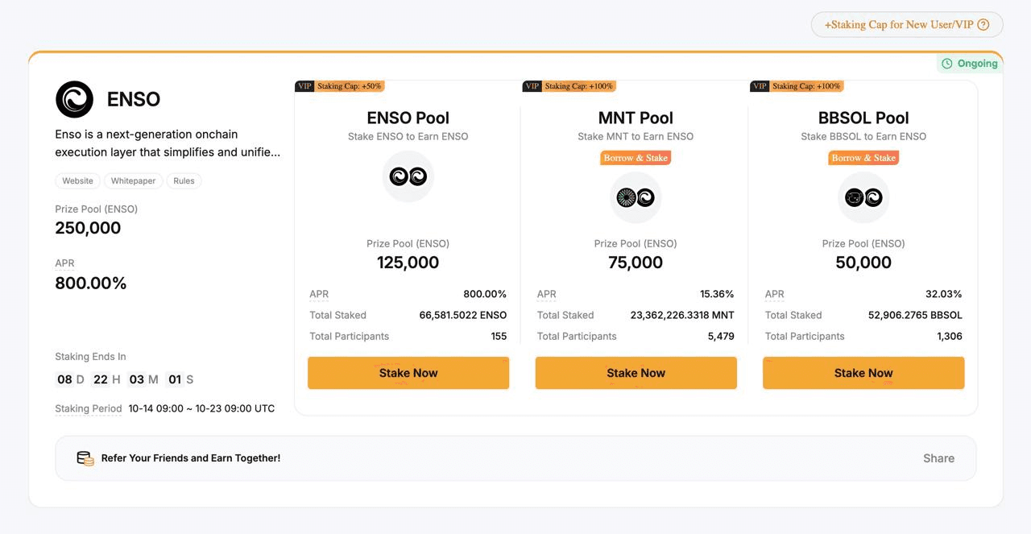Click the Borrow & Stake badge on BBSOL Pool
The width and height of the screenshot is (1031, 534).
coord(863,157)
